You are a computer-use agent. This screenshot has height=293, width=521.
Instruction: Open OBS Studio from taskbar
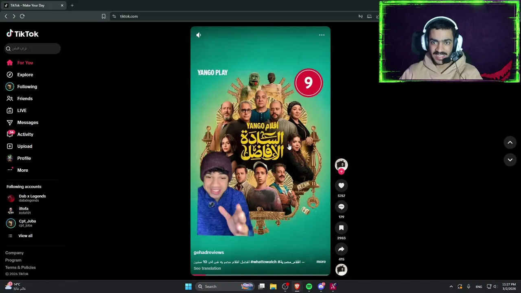coord(285,286)
